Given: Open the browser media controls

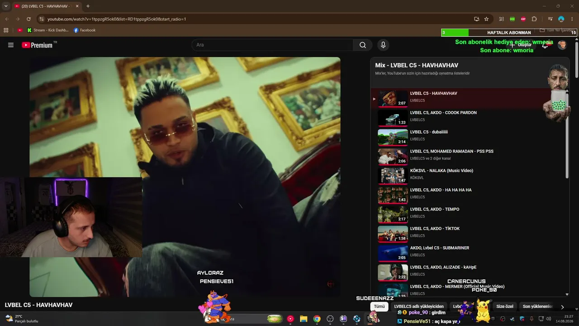Looking at the screenshot, I should coord(550,19).
